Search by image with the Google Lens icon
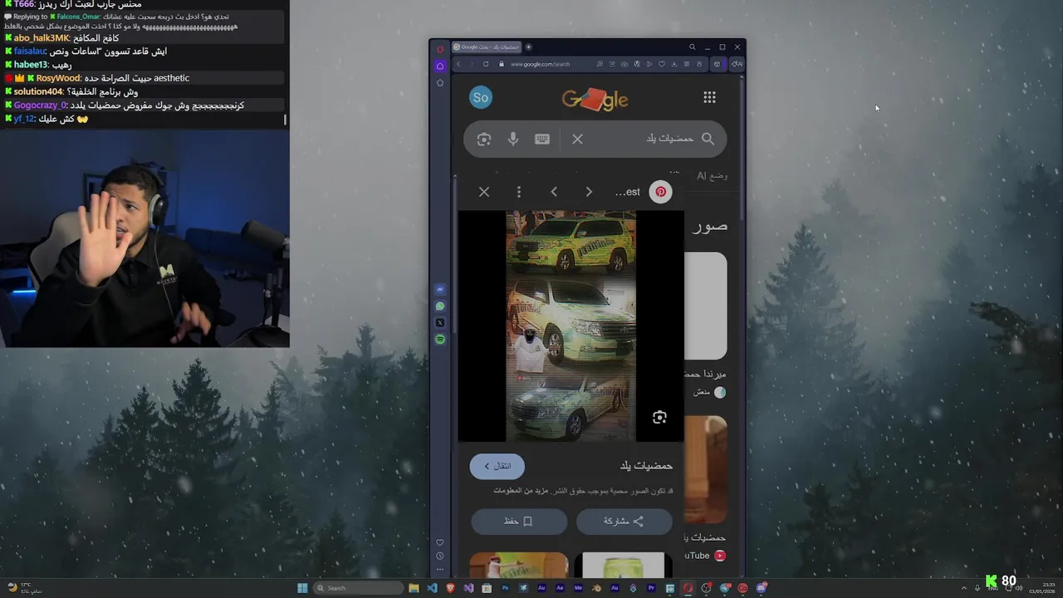Viewport: 1063px width, 598px height. [484, 140]
